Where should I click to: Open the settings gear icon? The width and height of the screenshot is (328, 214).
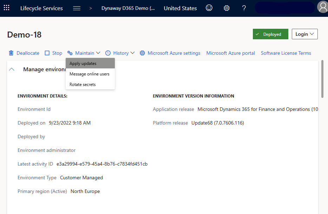(x=227, y=8)
